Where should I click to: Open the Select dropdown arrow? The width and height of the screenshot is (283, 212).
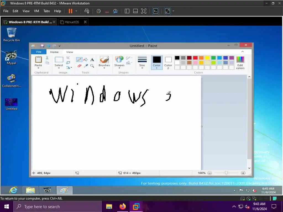[59, 68]
